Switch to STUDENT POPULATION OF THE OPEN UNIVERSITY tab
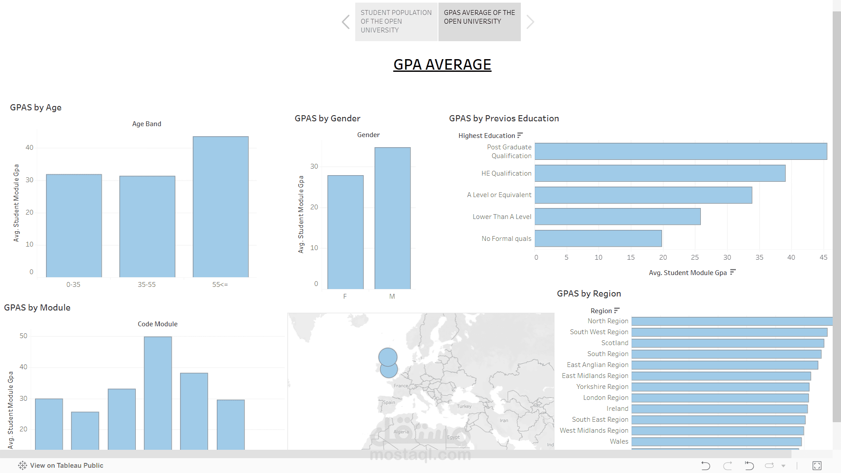Image resolution: width=841 pixels, height=473 pixels. [396, 21]
